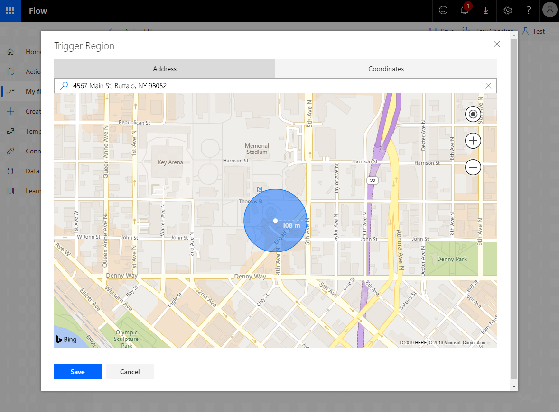Cancel the Trigger Region dialog
The height and width of the screenshot is (412, 559).
click(x=130, y=372)
